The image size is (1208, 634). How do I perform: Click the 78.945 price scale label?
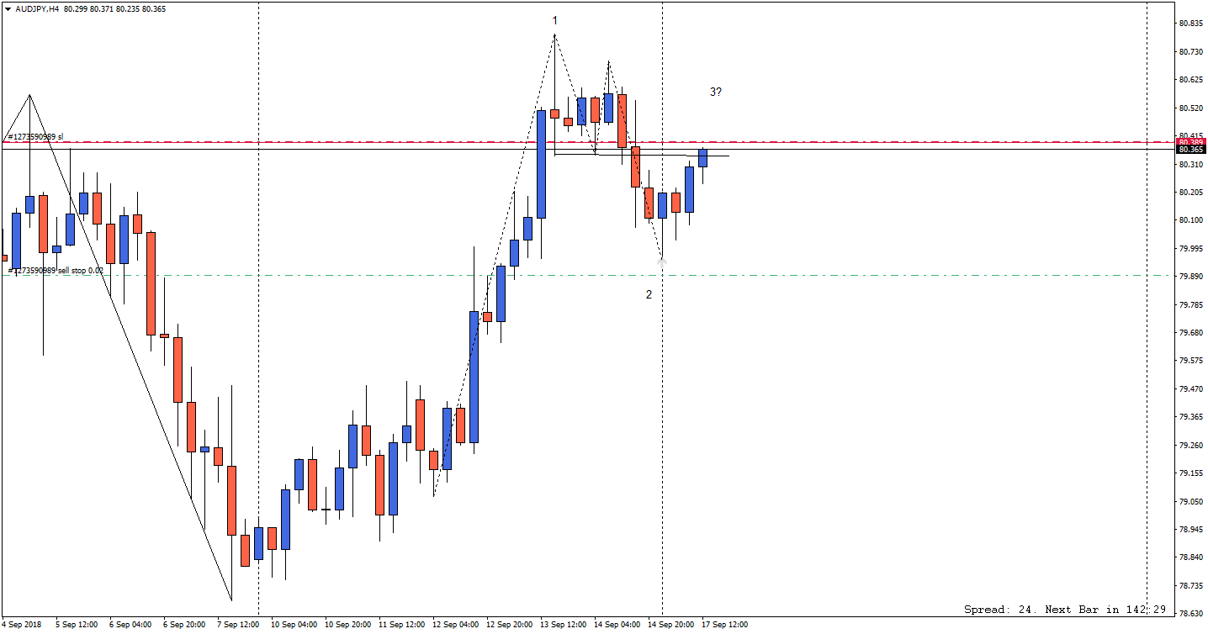pyautogui.click(x=1189, y=530)
